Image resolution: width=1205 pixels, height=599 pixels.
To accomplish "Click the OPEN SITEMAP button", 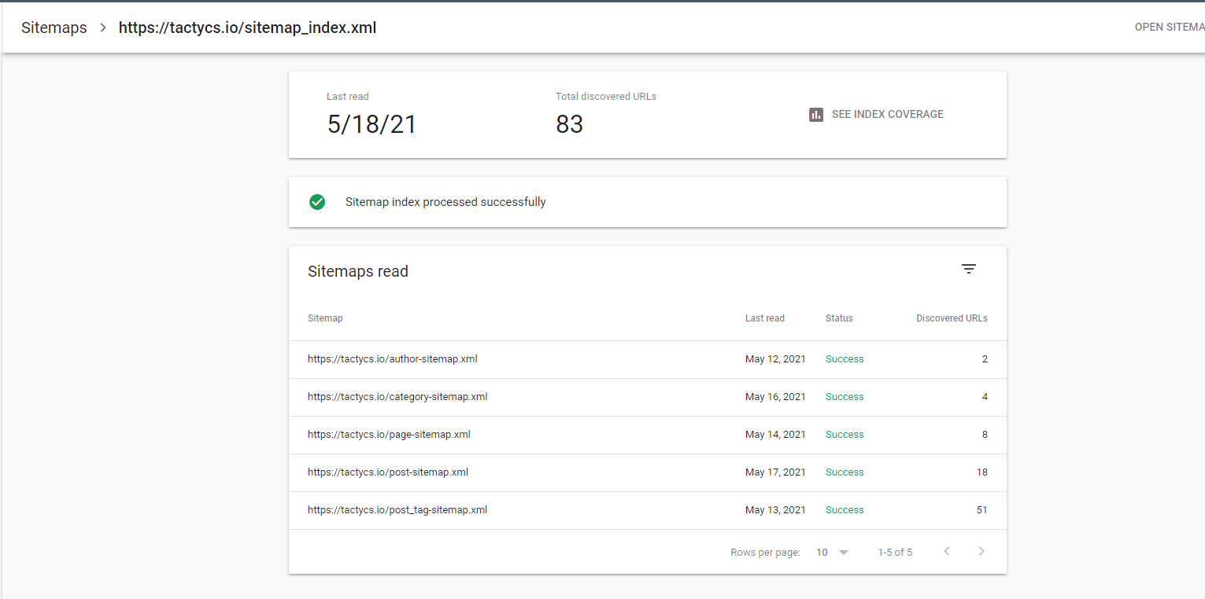I will point(1169,28).
